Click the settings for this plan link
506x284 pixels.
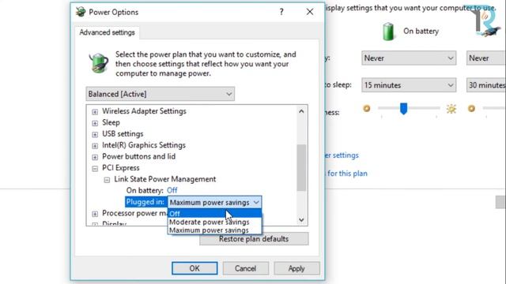click(x=346, y=174)
